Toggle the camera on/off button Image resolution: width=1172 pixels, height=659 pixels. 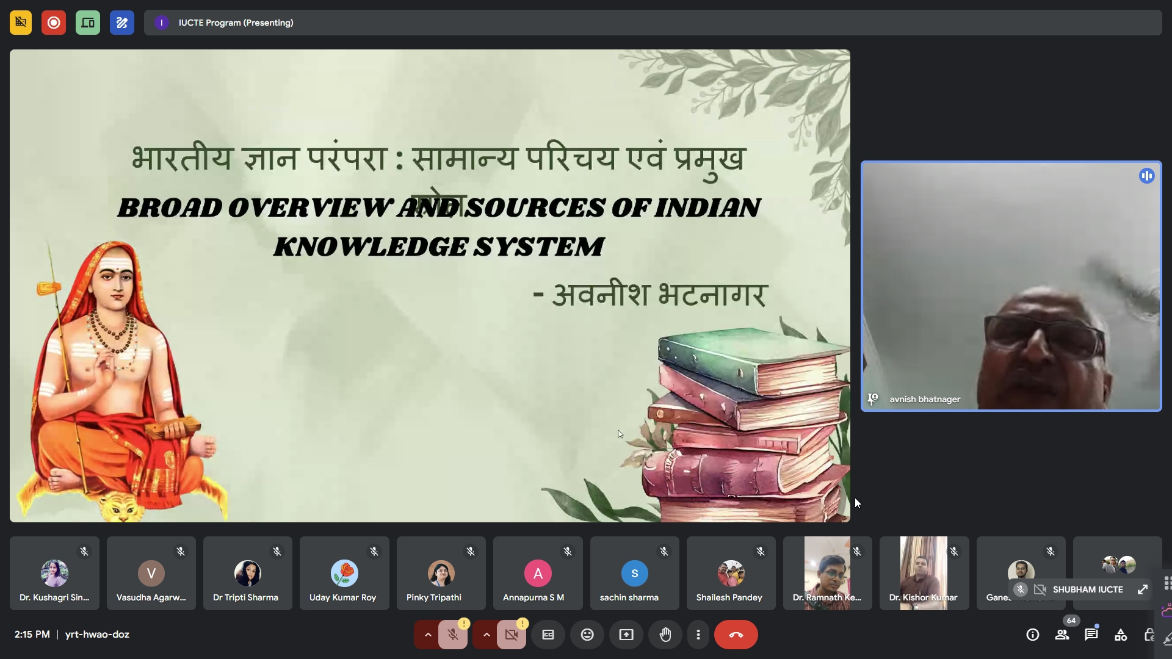click(511, 635)
